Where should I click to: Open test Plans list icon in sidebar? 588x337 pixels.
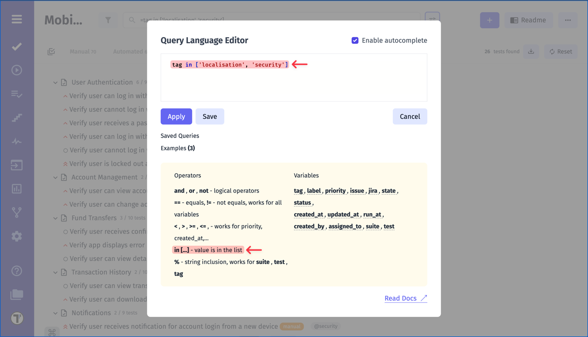click(x=17, y=94)
